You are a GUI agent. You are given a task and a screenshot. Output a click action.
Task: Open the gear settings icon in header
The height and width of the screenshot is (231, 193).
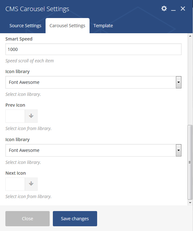pos(164,9)
